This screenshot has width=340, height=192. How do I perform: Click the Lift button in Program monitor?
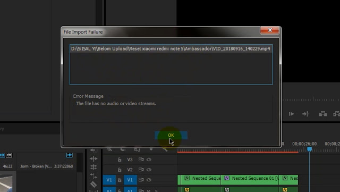pos(323,114)
